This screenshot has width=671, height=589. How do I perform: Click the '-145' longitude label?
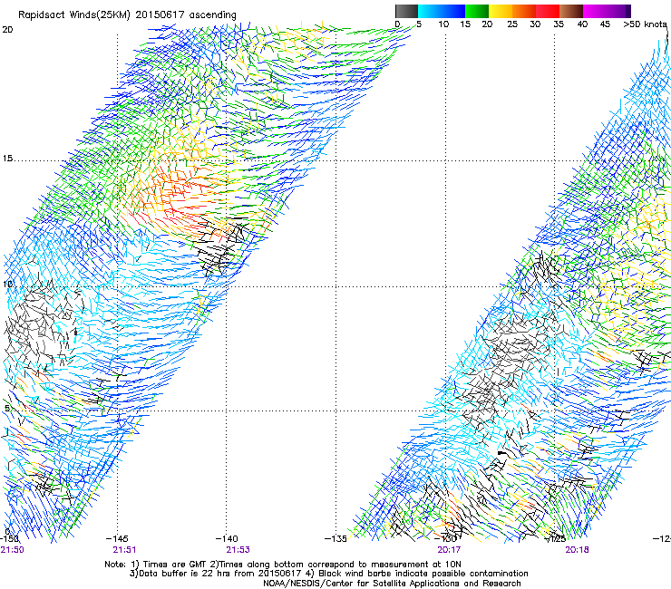click(117, 538)
